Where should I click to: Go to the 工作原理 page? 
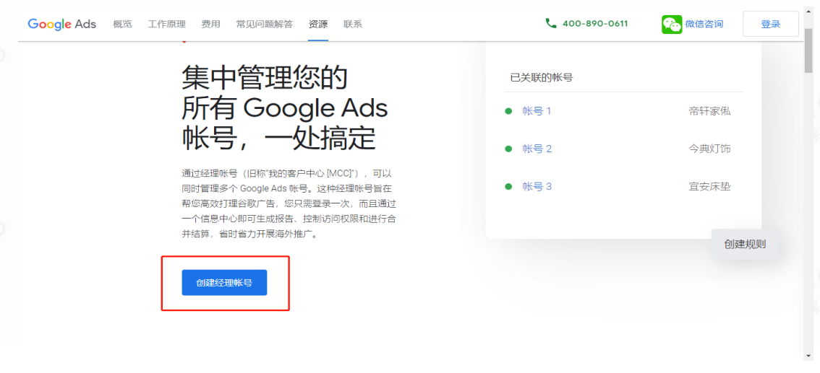pyautogui.click(x=166, y=24)
